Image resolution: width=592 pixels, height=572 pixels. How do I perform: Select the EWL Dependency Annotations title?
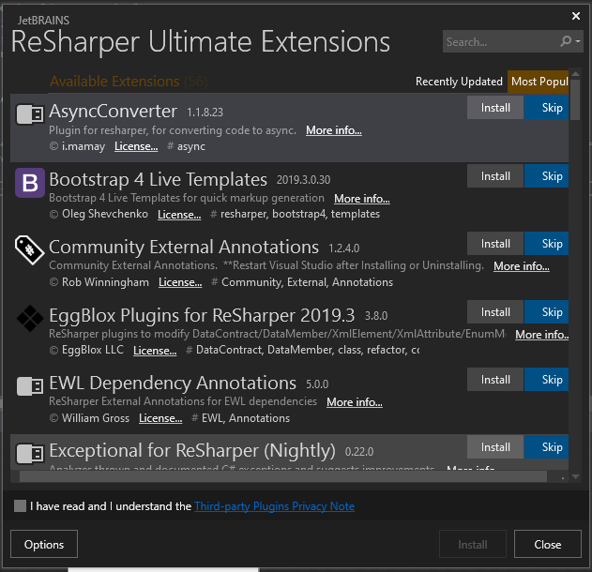coord(173,383)
